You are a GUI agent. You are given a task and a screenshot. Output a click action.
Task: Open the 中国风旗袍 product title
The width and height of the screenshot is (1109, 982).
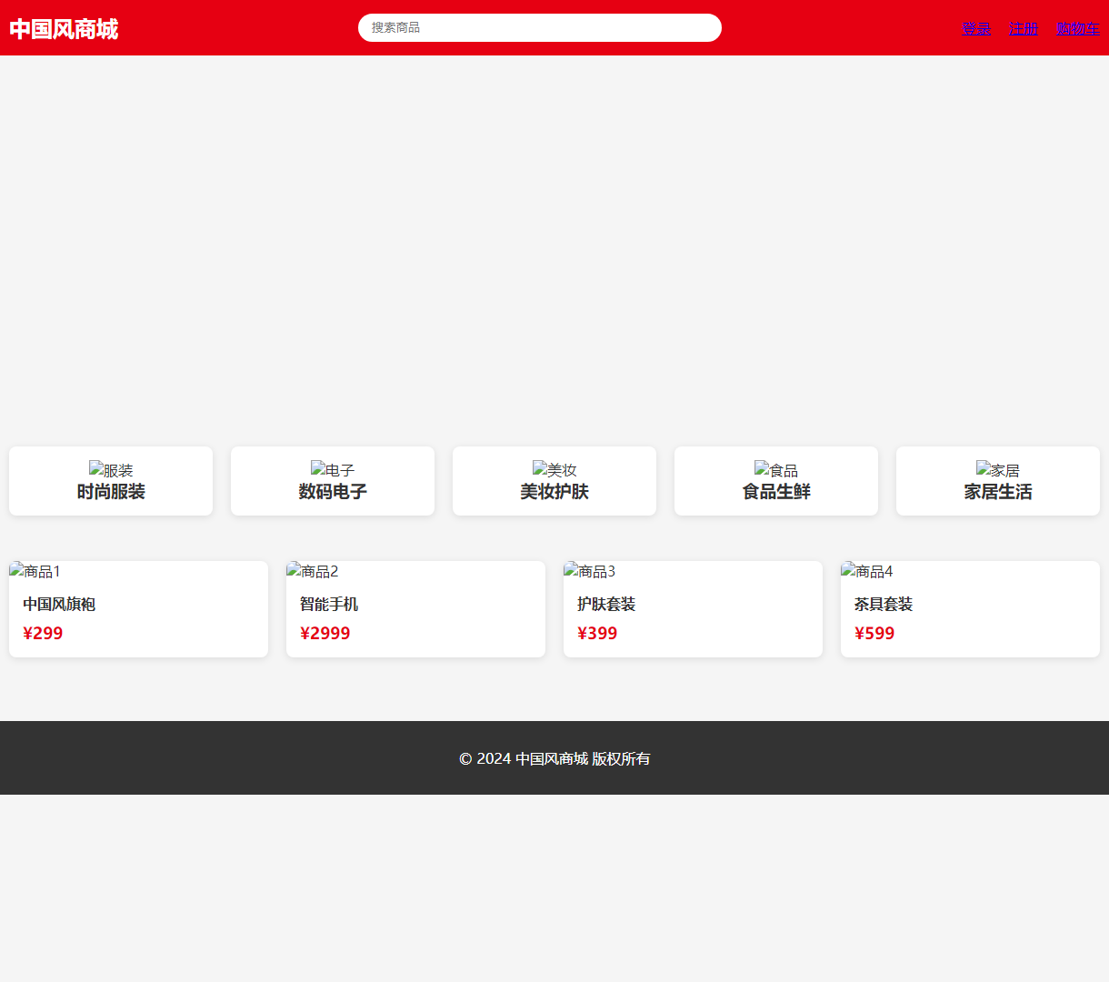[59, 604]
